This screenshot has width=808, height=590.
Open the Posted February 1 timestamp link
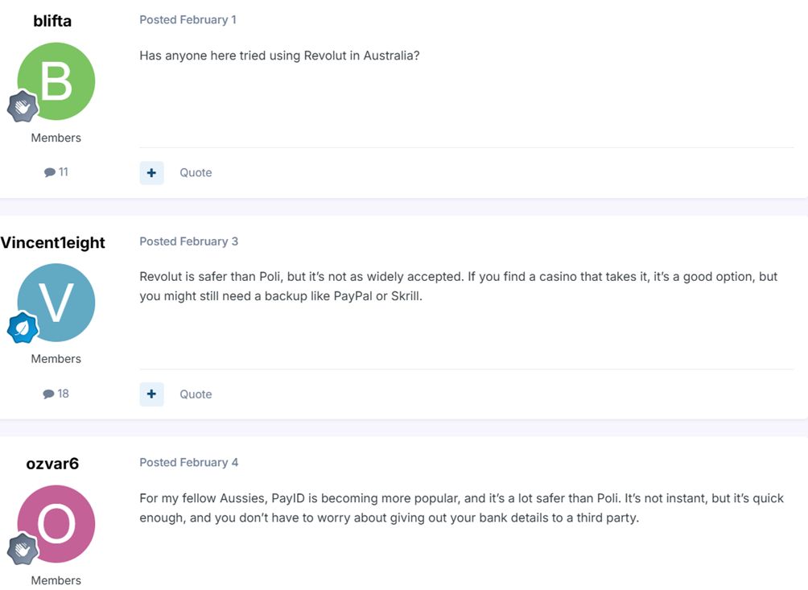coord(188,19)
